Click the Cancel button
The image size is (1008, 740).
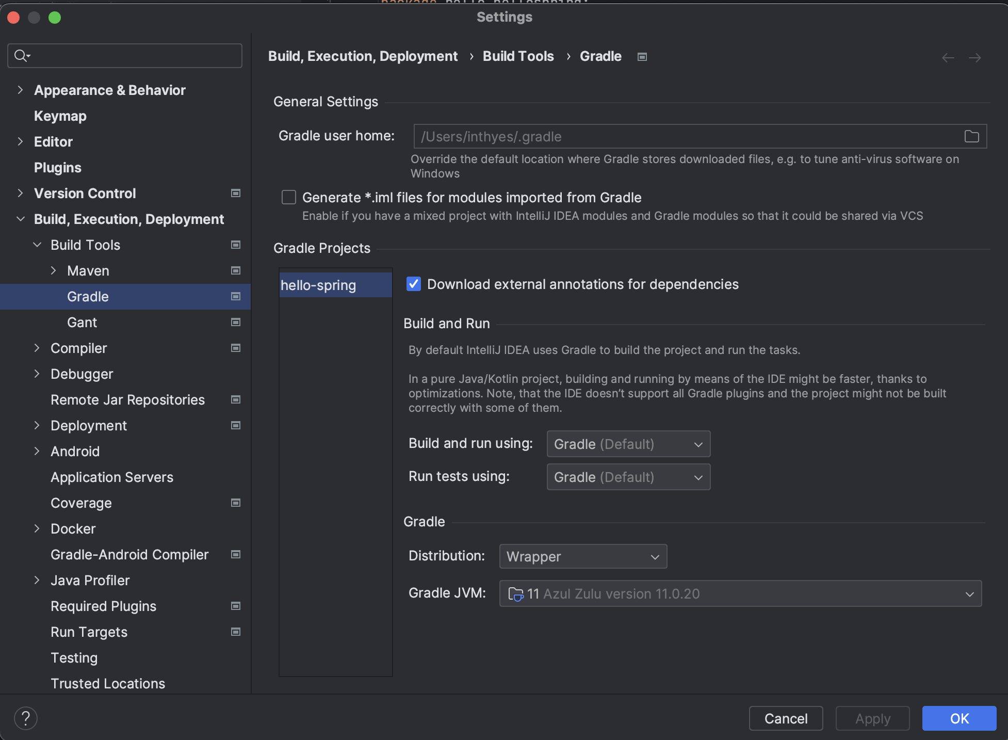click(x=785, y=718)
